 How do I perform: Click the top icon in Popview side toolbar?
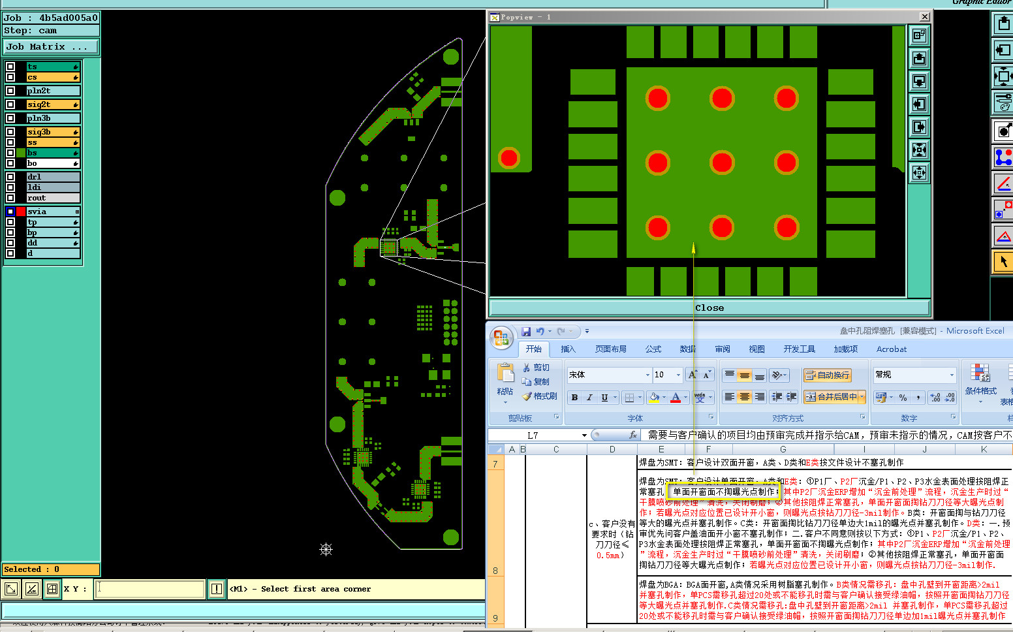919,35
